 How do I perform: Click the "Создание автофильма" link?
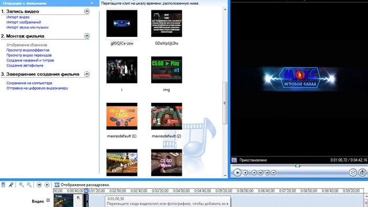[25, 66]
